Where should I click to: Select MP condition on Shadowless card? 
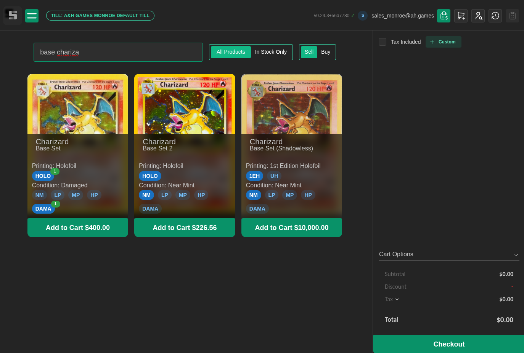coord(290,195)
